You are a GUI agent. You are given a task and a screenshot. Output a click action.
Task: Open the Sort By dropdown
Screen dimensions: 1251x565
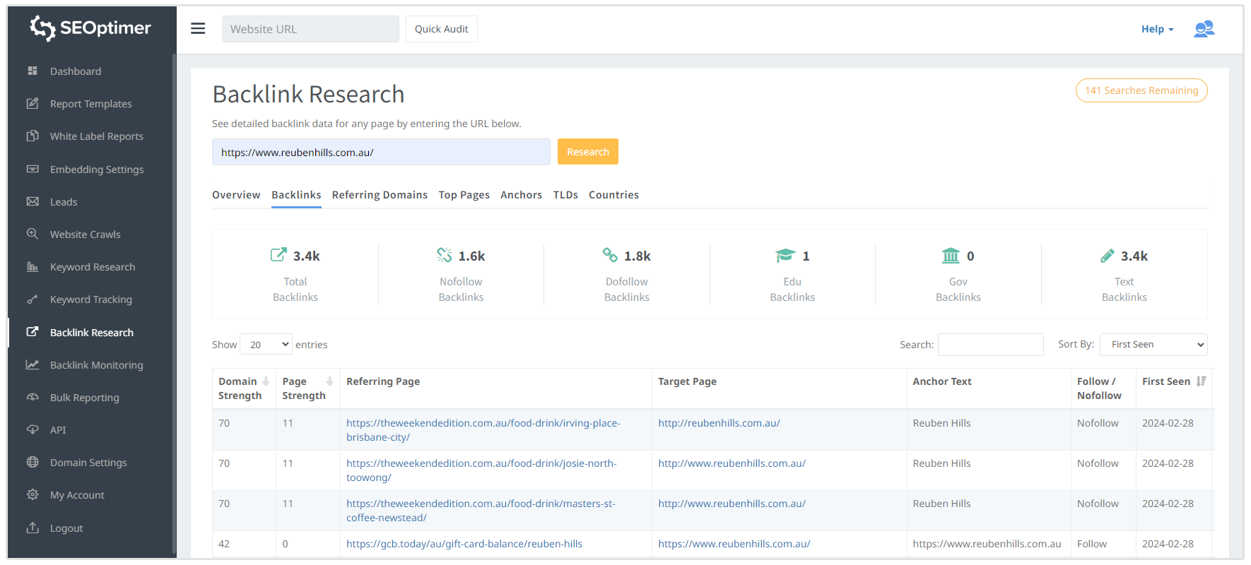click(x=1153, y=345)
